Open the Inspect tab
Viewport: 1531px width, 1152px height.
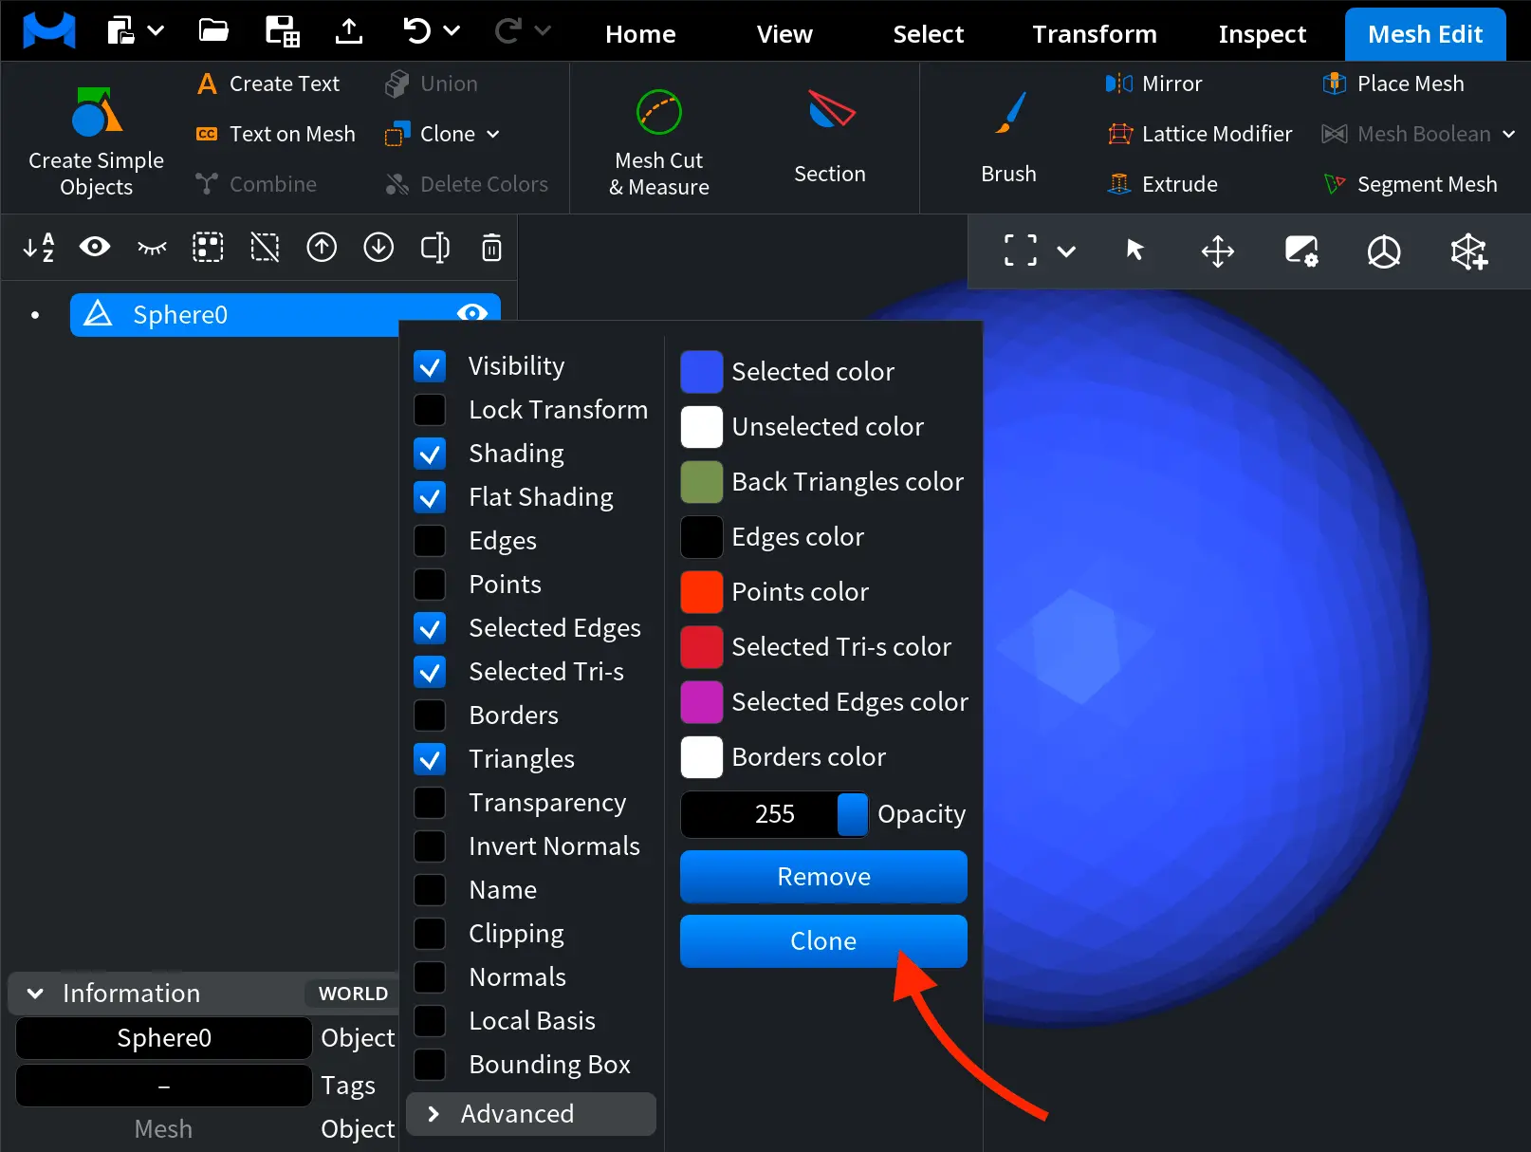point(1262,34)
